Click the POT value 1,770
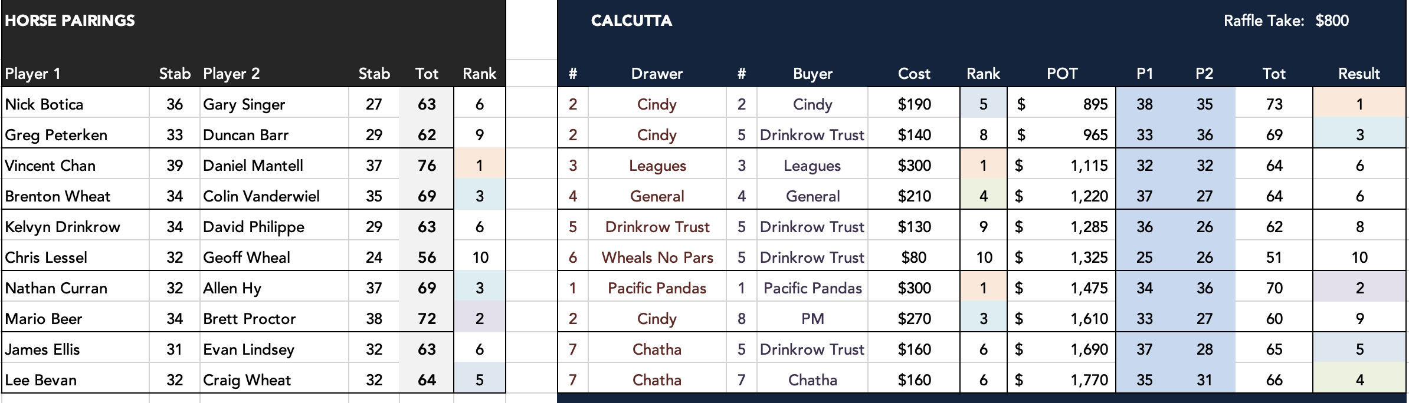 click(x=1089, y=380)
